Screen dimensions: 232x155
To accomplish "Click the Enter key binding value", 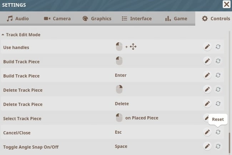I will (x=121, y=75).
